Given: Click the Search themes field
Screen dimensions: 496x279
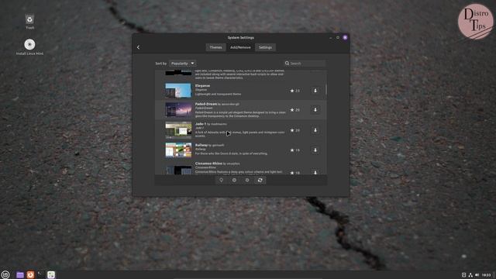Looking at the screenshot, I should (305, 64).
